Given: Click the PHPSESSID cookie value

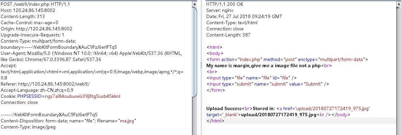Looking at the screenshot, I should (83, 96).
